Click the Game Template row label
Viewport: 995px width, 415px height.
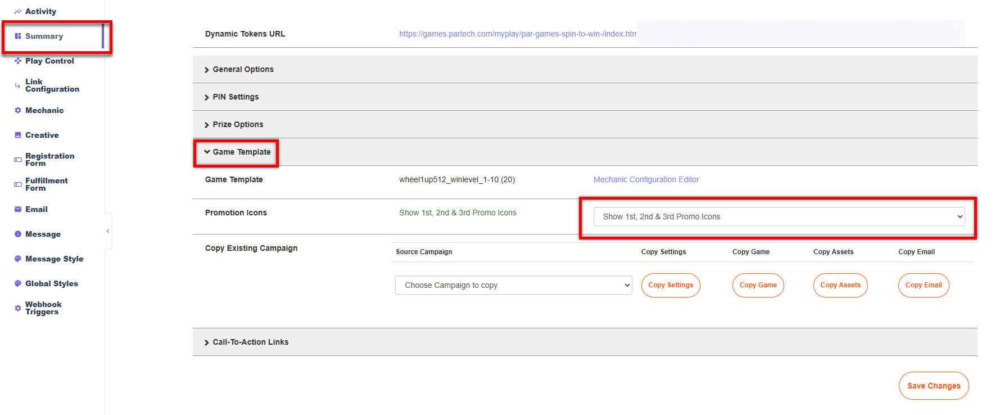[x=234, y=179]
